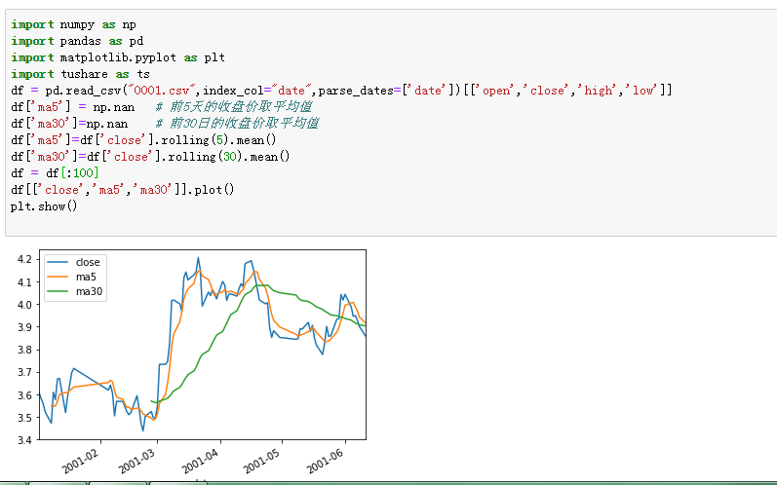Click the orange ma5 line sample in legend

pyautogui.click(x=58, y=278)
